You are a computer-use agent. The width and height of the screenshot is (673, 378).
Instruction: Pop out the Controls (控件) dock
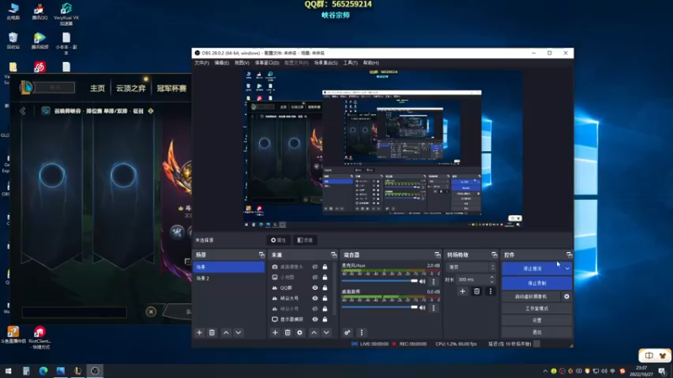tap(570, 255)
